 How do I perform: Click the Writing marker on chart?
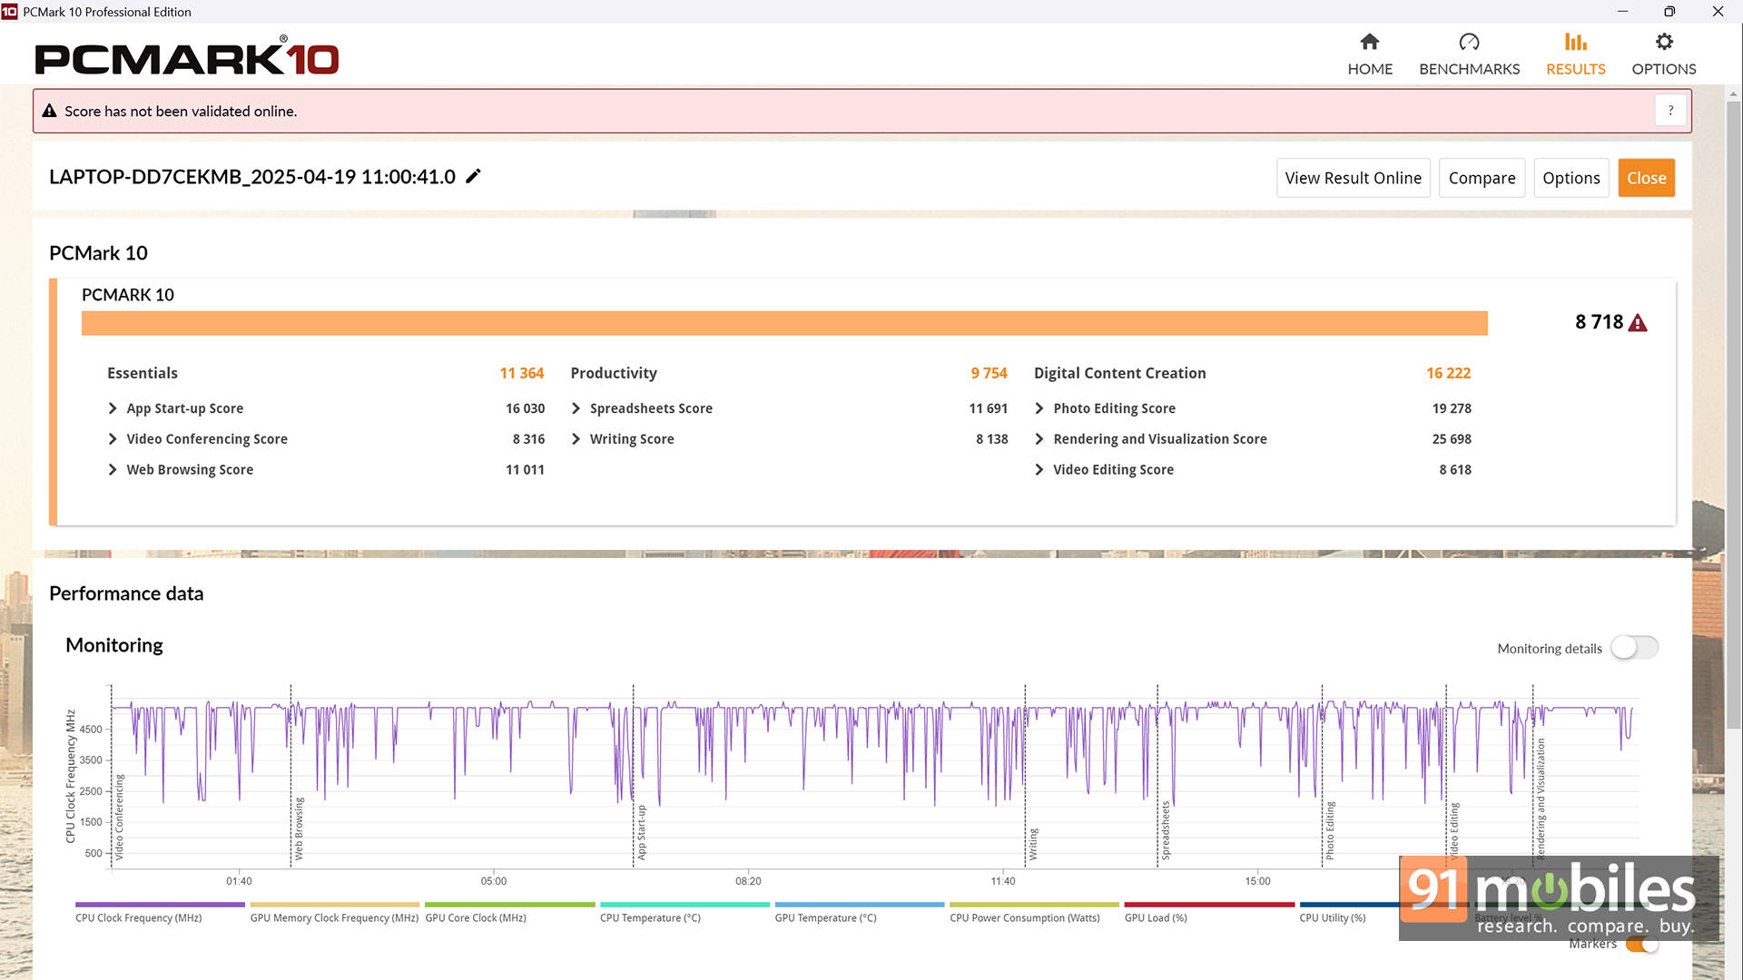pyautogui.click(x=1032, y=844)
